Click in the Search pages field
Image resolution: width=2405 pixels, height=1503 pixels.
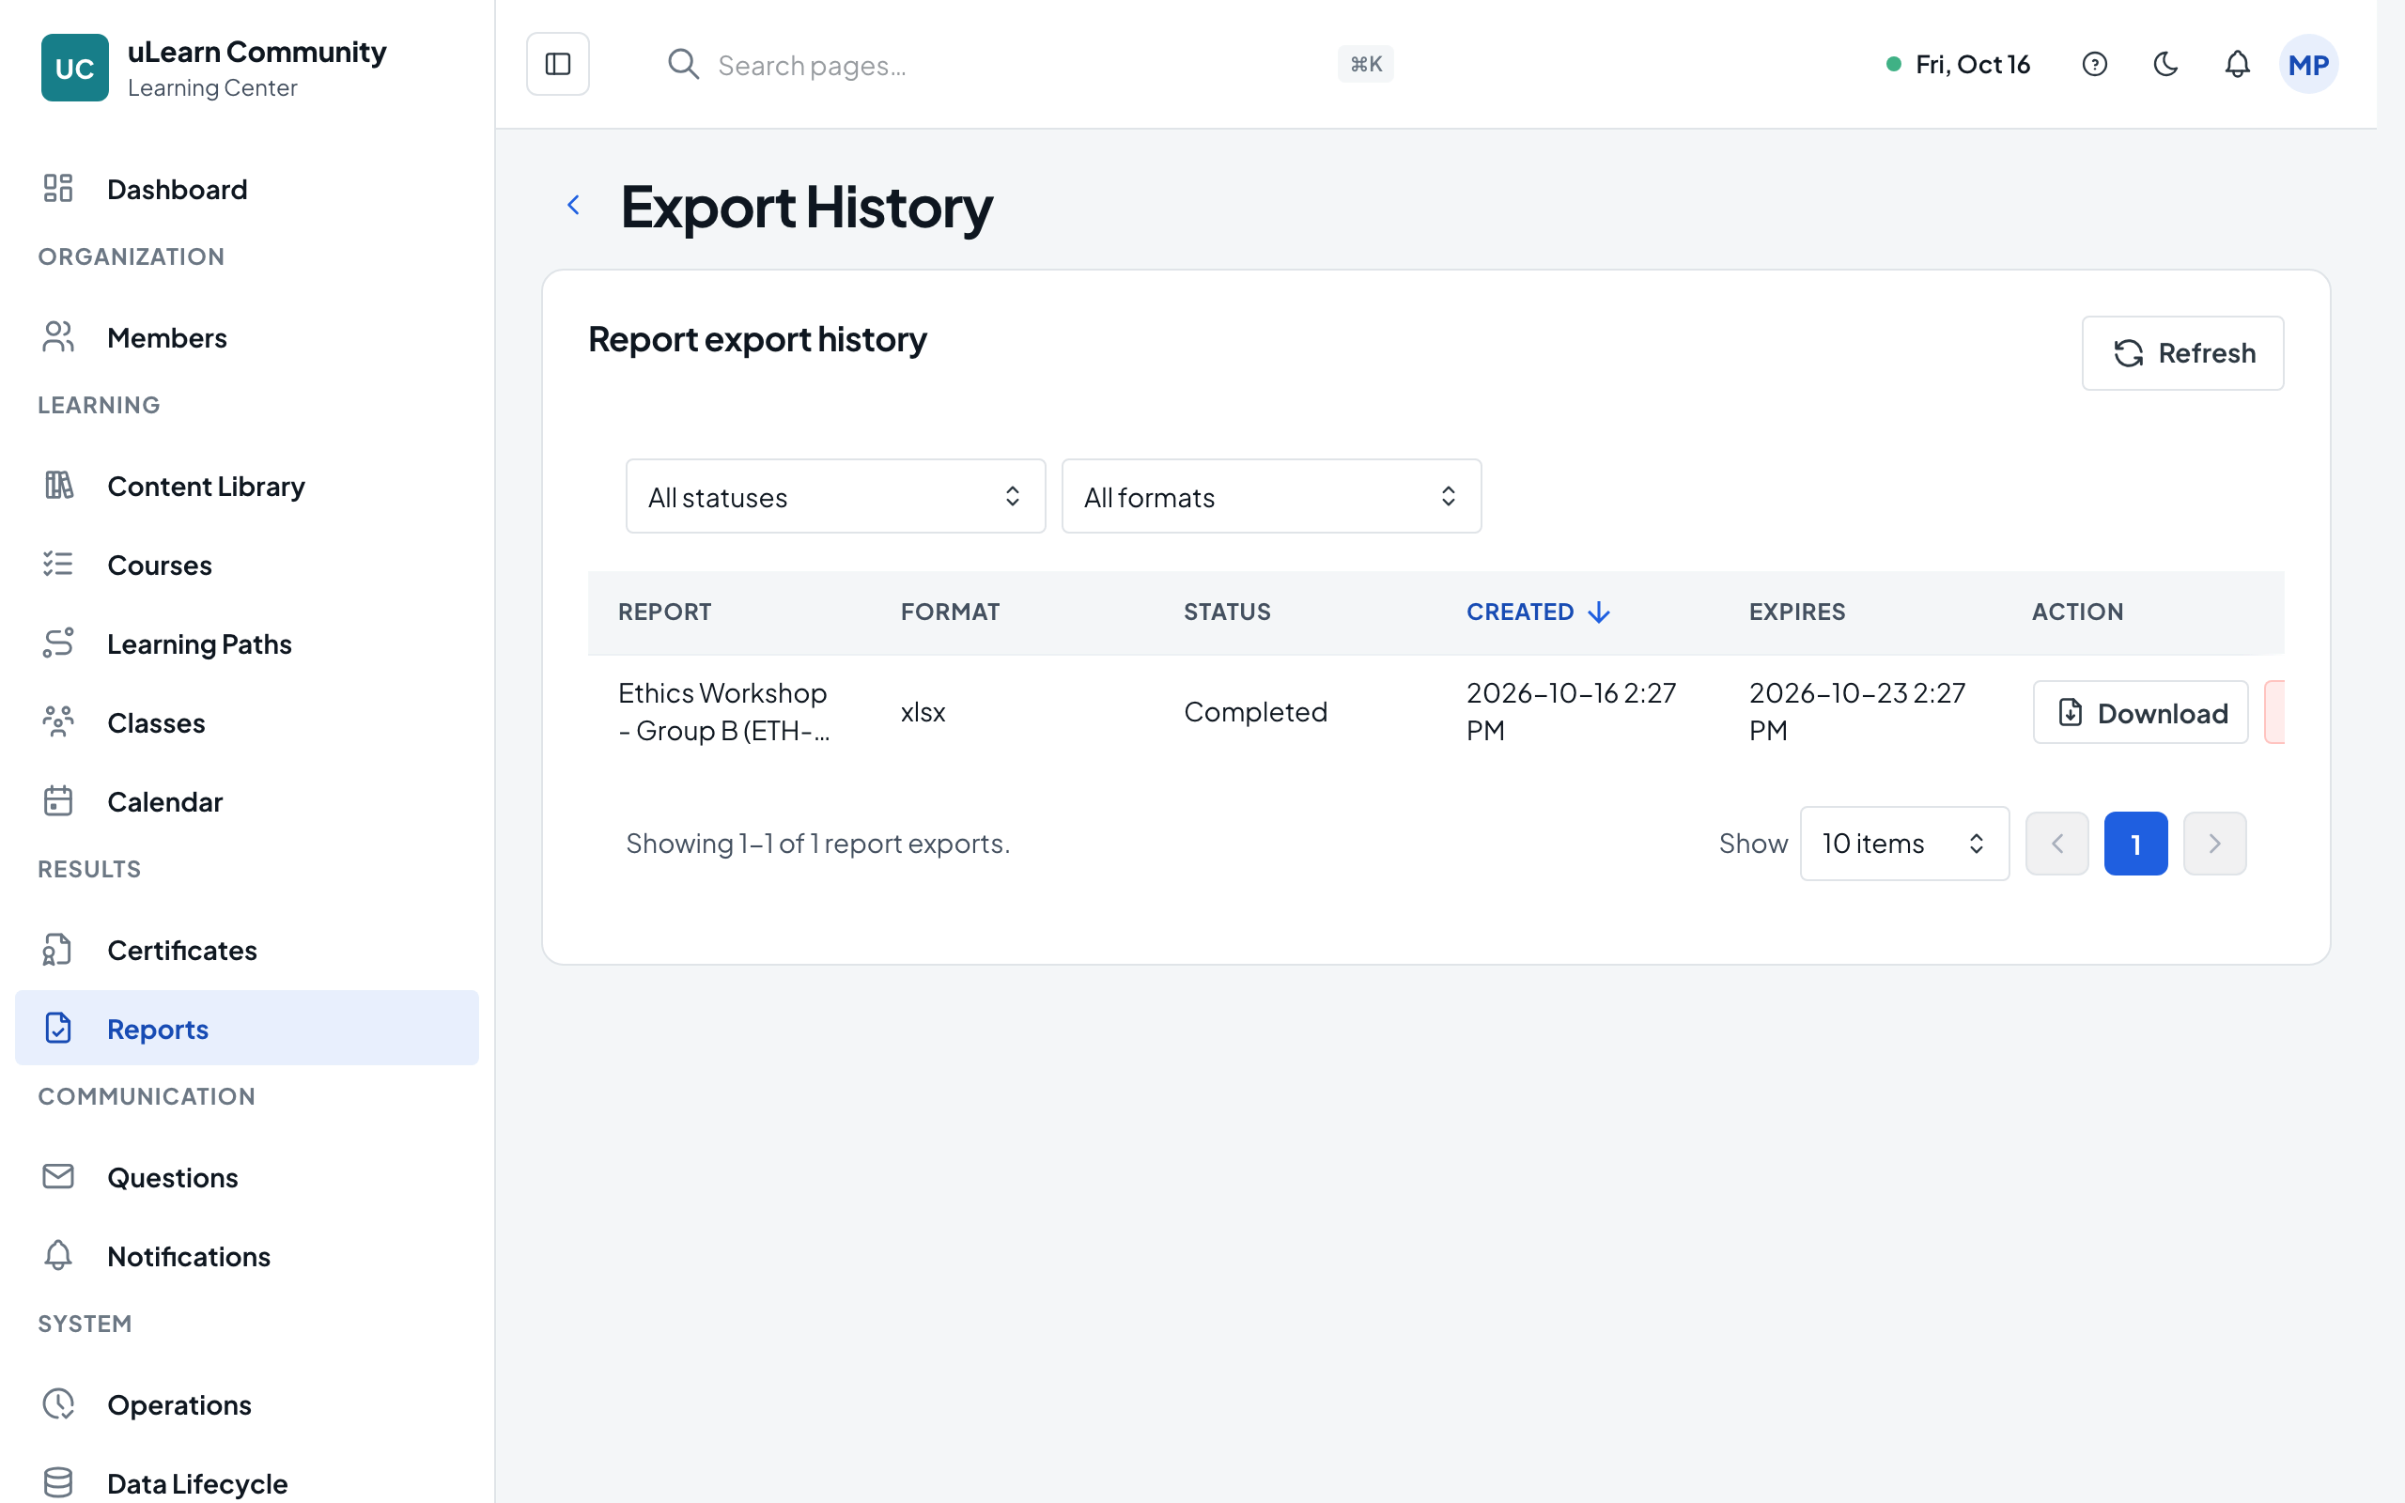pyautogui.click(x=1024, y=65)
